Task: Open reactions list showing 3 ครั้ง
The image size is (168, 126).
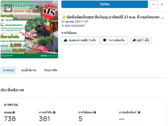Action: (80, 40)
